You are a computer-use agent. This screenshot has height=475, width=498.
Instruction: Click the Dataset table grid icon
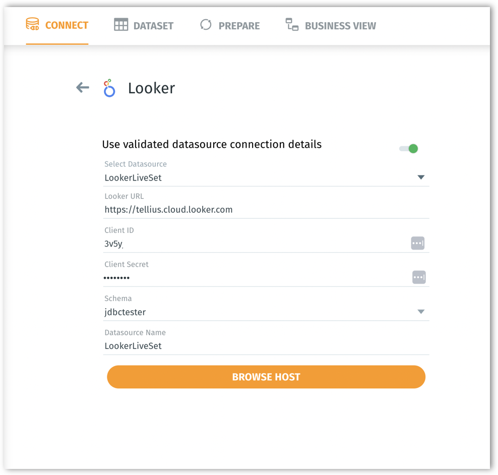point(121,25)
